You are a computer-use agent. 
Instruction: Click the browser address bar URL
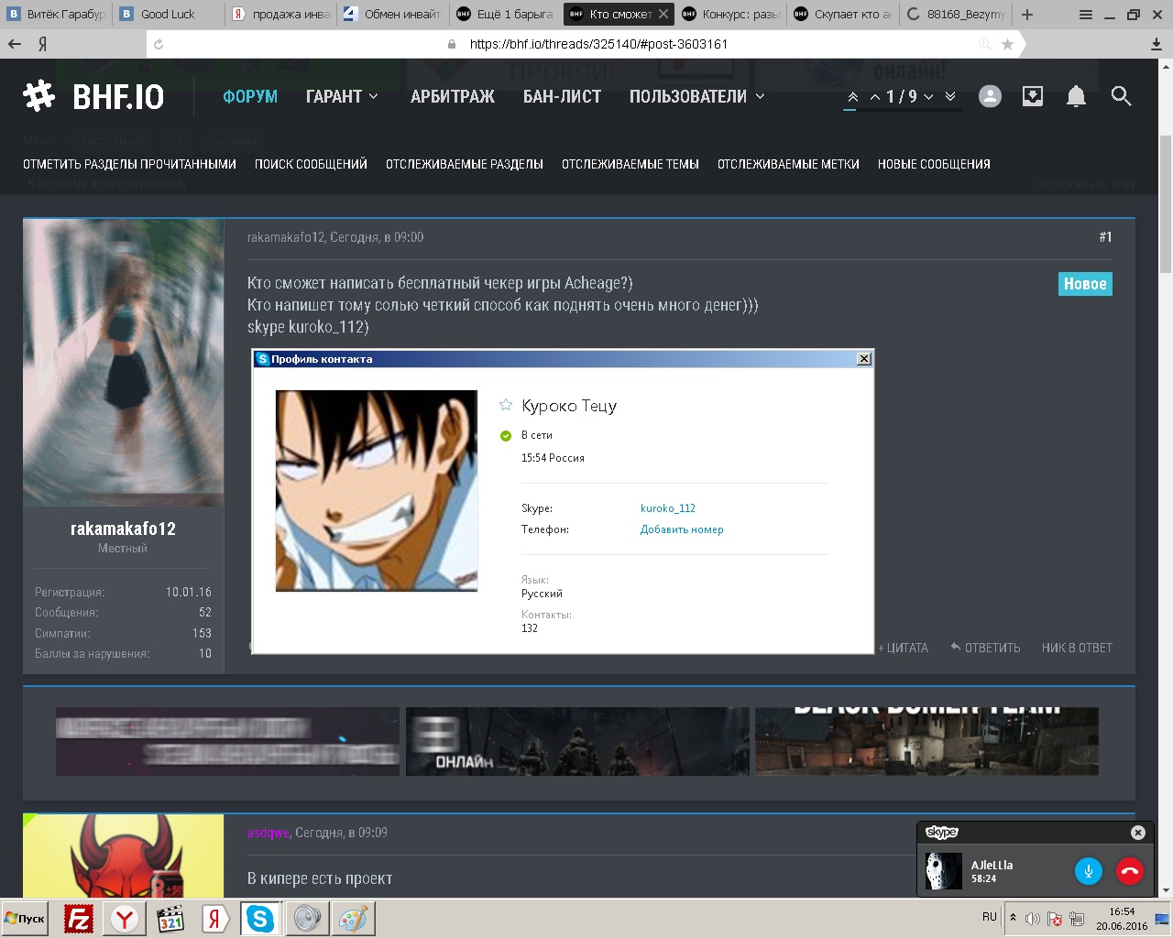(x=598, y=44)
